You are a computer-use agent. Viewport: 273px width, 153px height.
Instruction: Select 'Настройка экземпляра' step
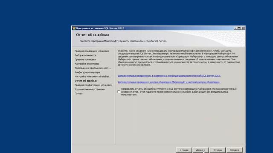point(87,64)
